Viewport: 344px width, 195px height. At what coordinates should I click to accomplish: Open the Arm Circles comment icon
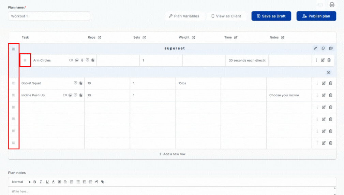click(x=88, y=60)
